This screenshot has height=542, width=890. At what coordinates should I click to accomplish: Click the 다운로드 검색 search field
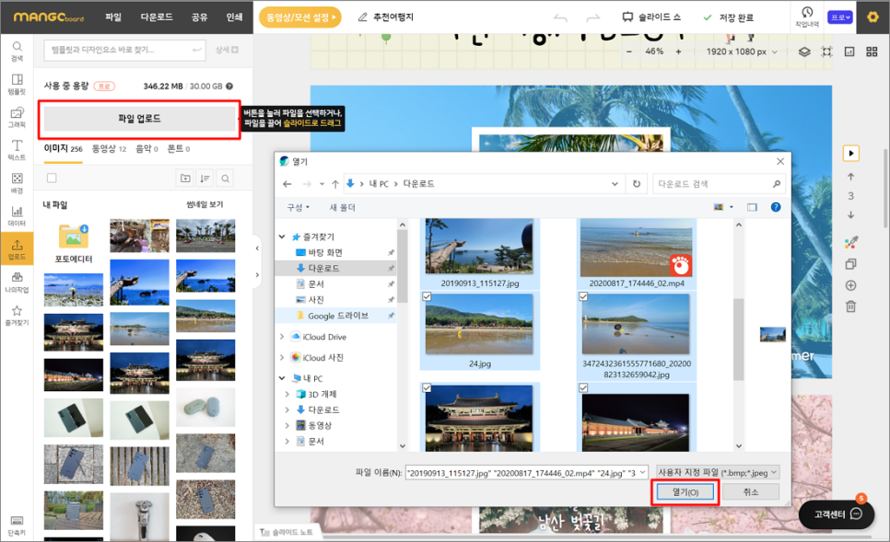[x=719, y=184]
